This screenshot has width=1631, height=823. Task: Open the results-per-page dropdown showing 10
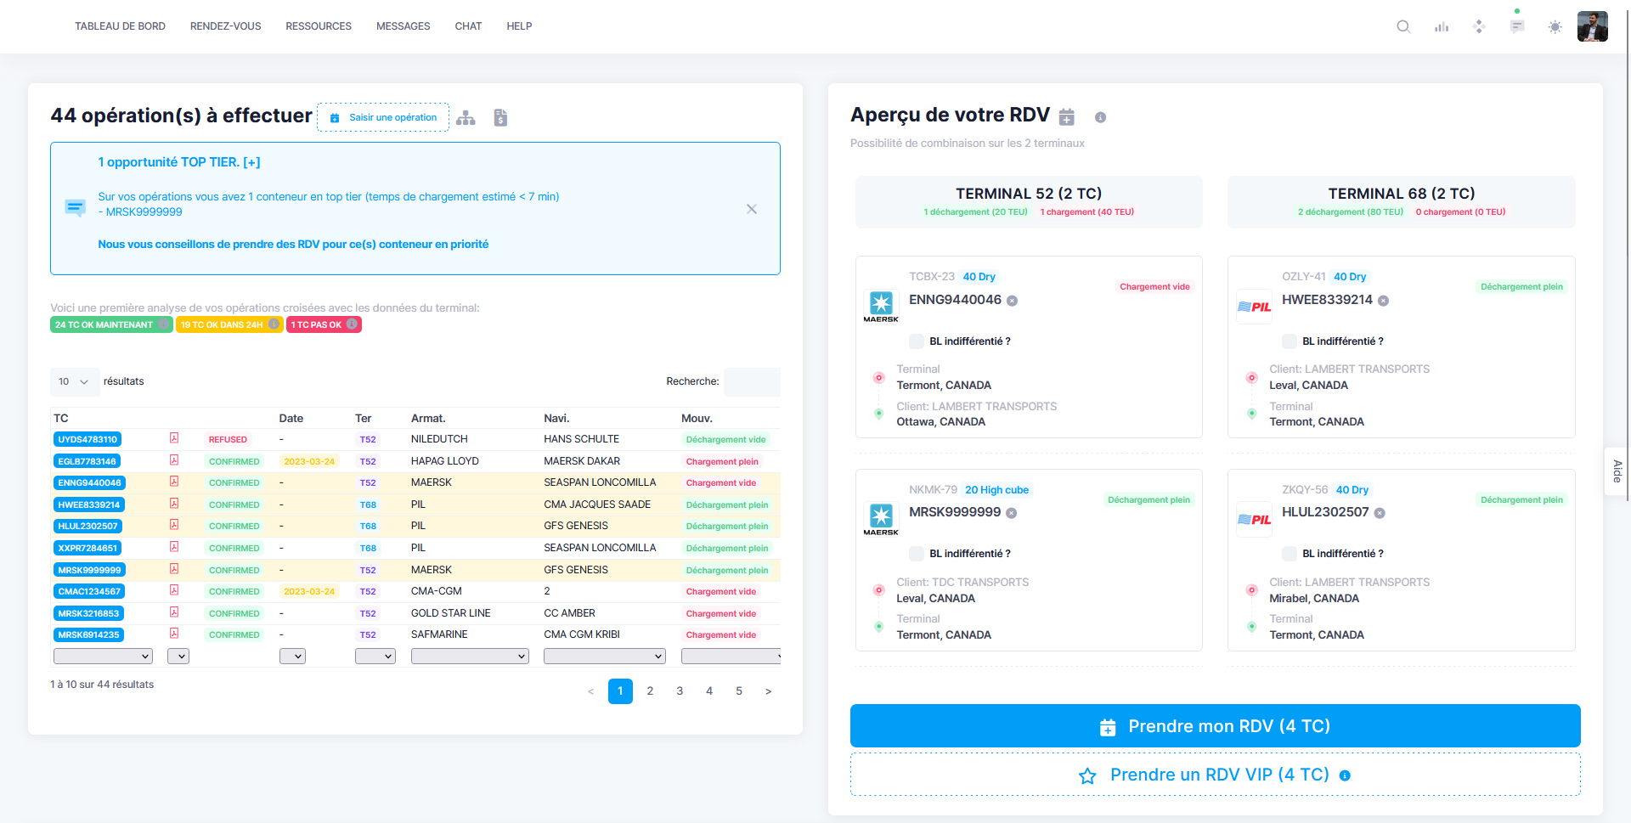[74, 382]
